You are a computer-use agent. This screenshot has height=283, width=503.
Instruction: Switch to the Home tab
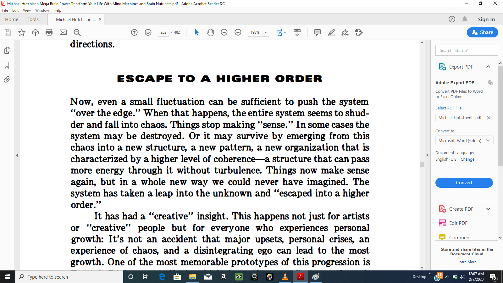[x=12, y=19]
